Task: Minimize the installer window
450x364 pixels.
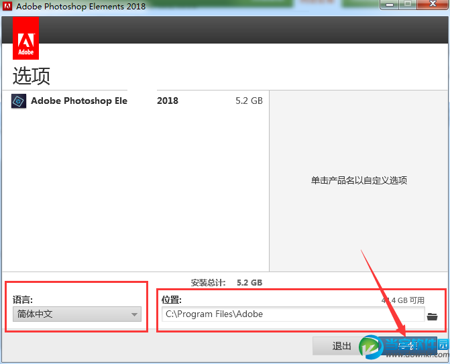Action: click(390, 5)
